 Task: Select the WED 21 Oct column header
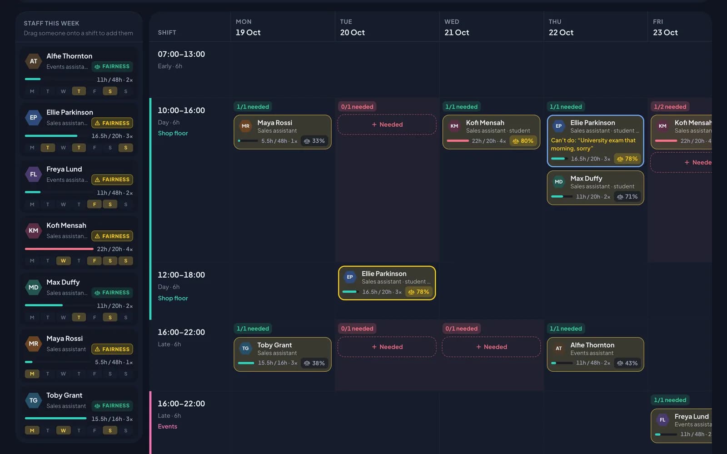(491, 27)
